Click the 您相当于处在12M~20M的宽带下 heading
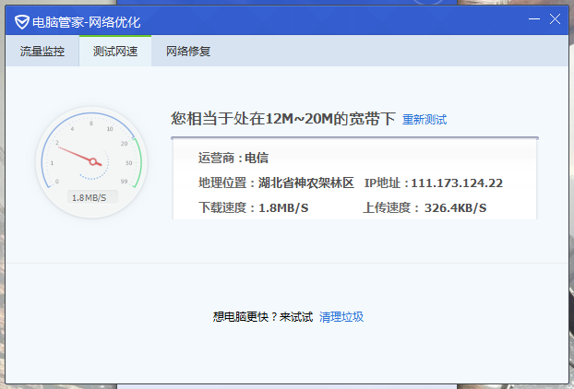Image resolution: width=574 pixels, height=389 pixels. click(x=283, y=119)
